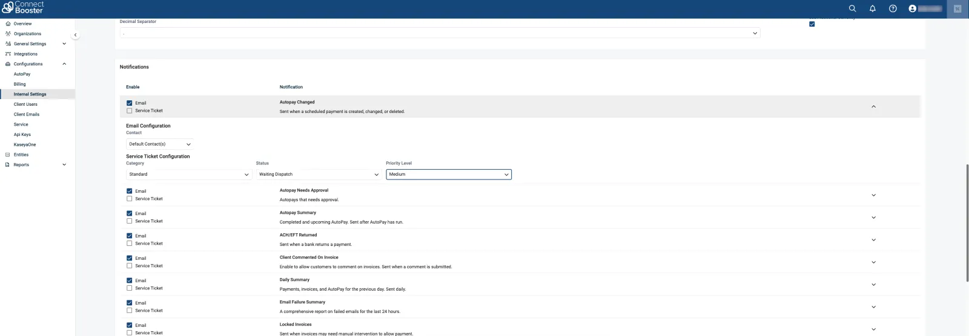Click the Overview home icon in sidebar

(8, 24)
